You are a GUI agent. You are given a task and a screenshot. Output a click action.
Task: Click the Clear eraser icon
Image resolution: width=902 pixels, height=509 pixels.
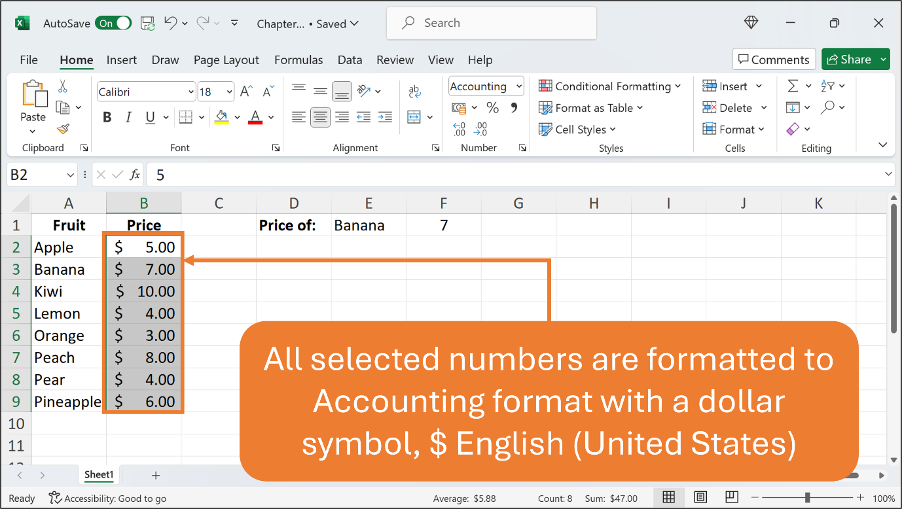click(x=793, y=129)
